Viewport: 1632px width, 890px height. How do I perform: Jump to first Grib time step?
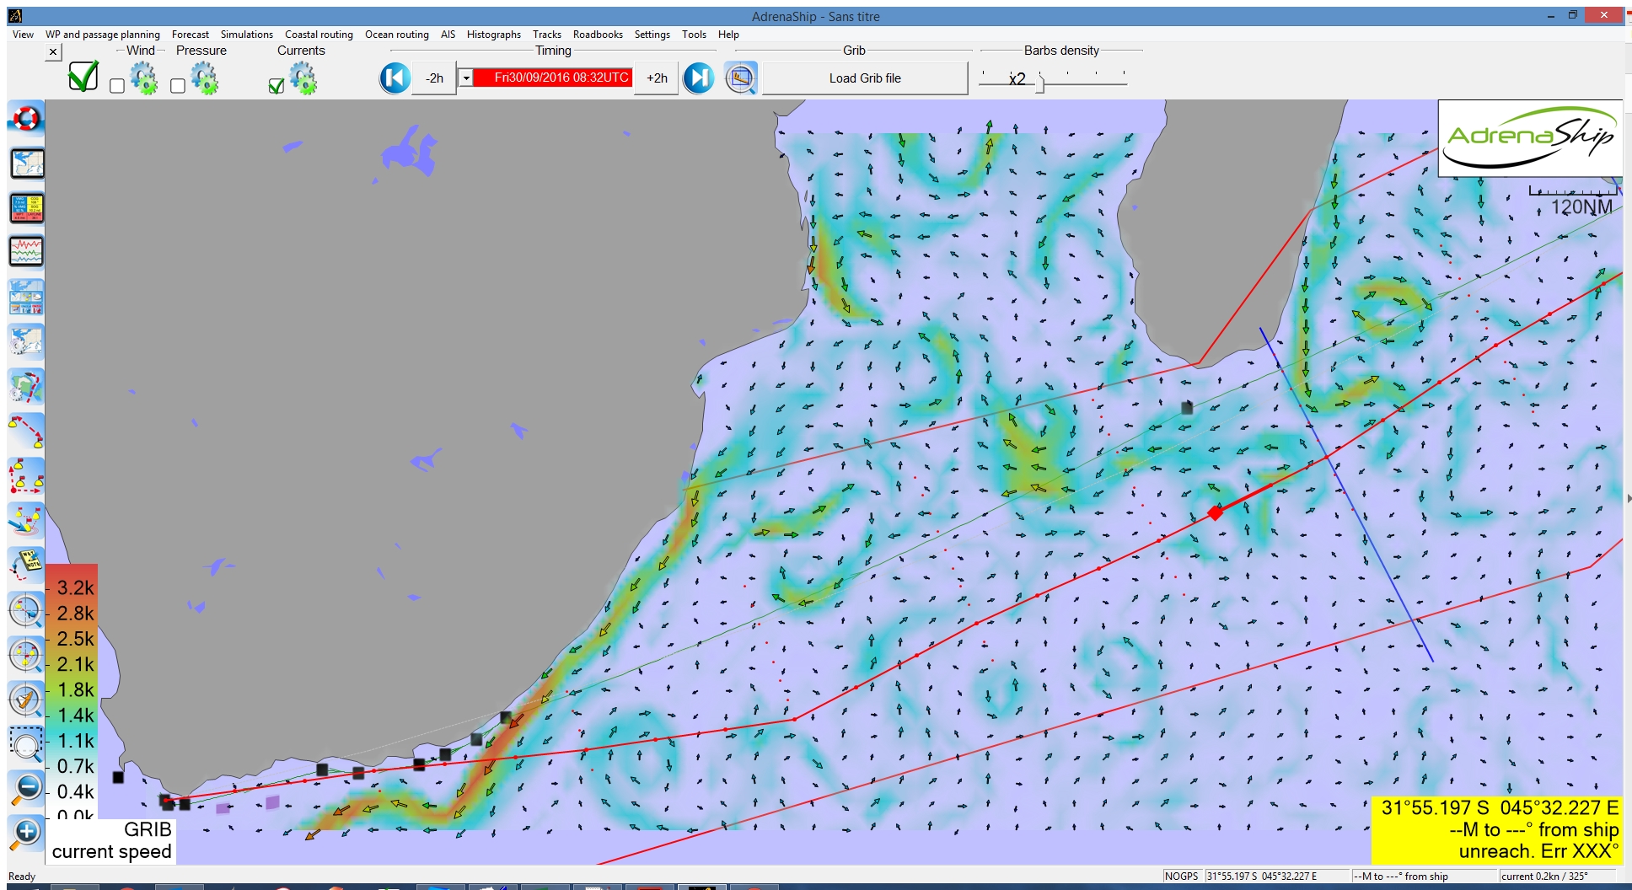pyautogui.click(x=395, y=78)
